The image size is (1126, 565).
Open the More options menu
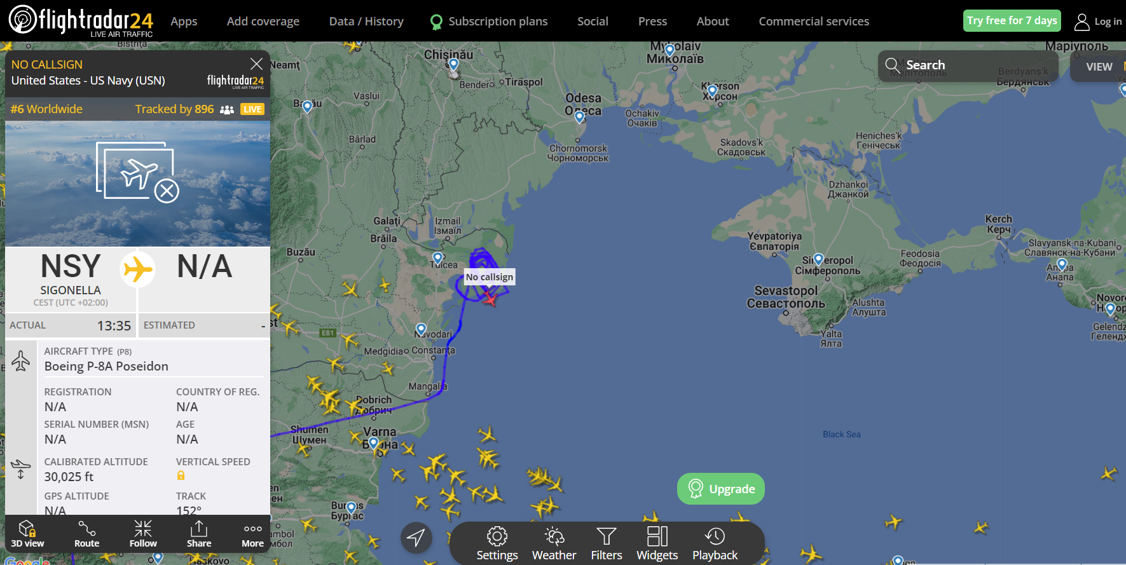pos(252,533)
